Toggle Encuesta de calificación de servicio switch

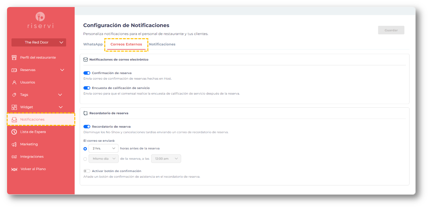pos(87,88)
